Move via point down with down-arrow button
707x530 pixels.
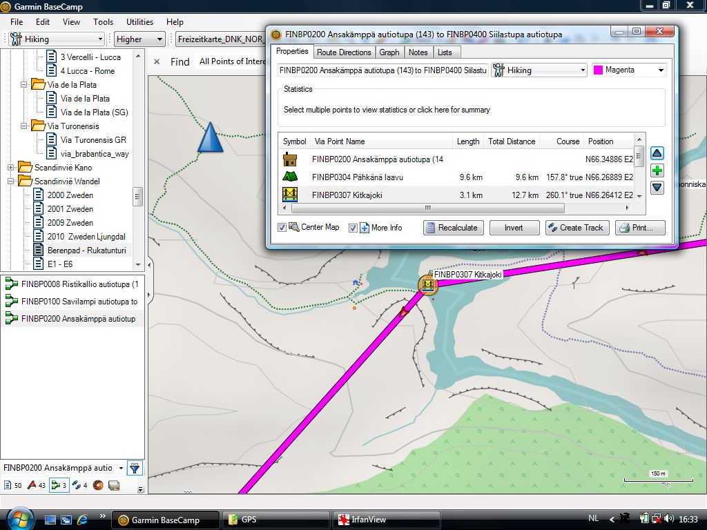657,187
